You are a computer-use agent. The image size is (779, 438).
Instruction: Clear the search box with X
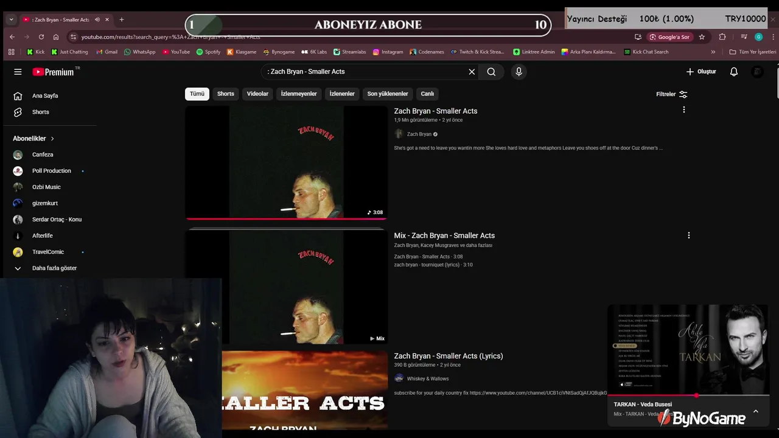472,72
